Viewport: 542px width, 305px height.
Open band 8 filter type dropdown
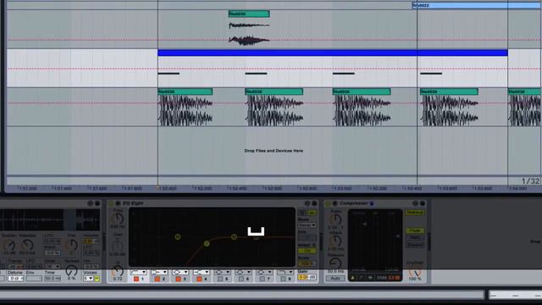[285, 273]
